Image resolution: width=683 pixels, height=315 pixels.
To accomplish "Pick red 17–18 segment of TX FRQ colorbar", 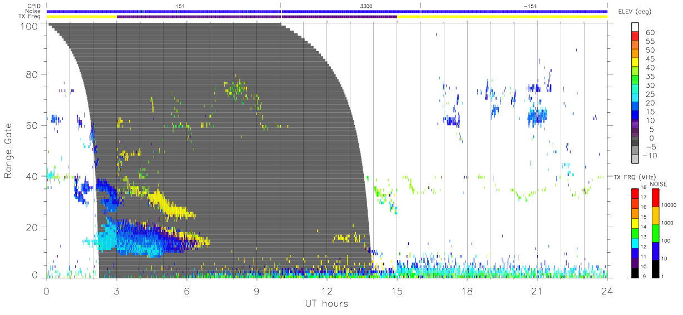I will pos(636,193).
